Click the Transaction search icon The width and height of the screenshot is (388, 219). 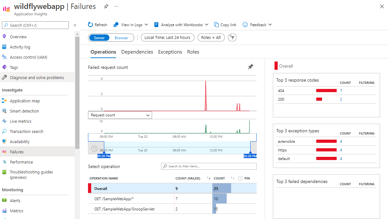pyautogui.click(x=4, y=131)
